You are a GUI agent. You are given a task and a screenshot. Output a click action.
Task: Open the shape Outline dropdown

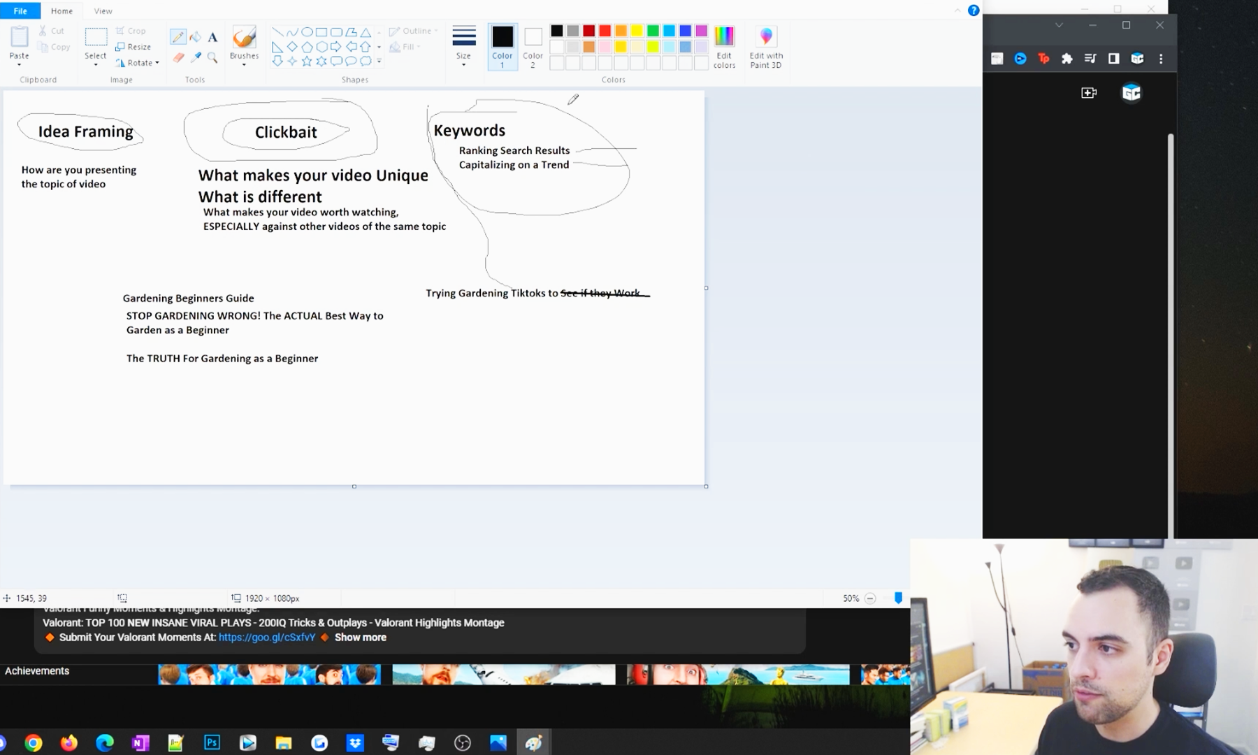414,31
